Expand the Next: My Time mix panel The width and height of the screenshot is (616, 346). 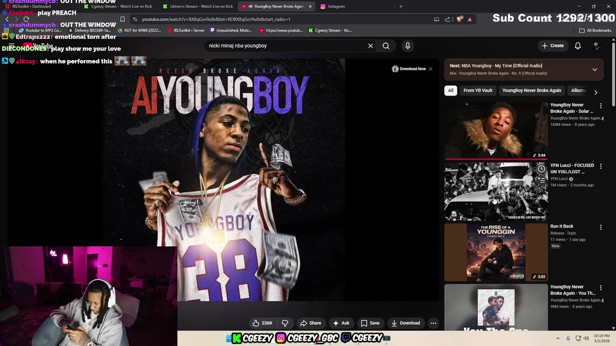[595, 70]
